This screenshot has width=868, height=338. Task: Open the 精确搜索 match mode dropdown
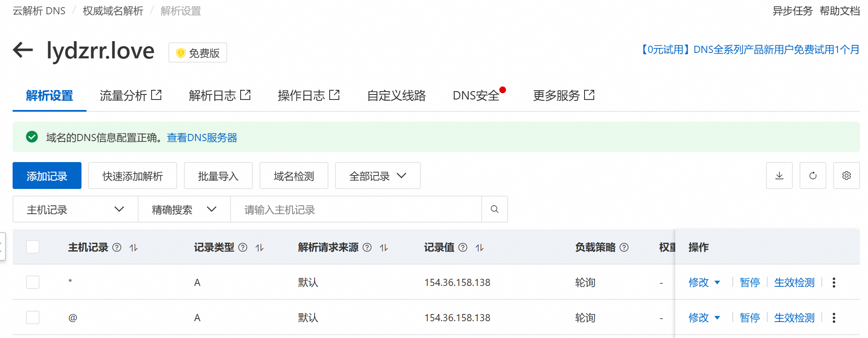click(x=184, y=209)
